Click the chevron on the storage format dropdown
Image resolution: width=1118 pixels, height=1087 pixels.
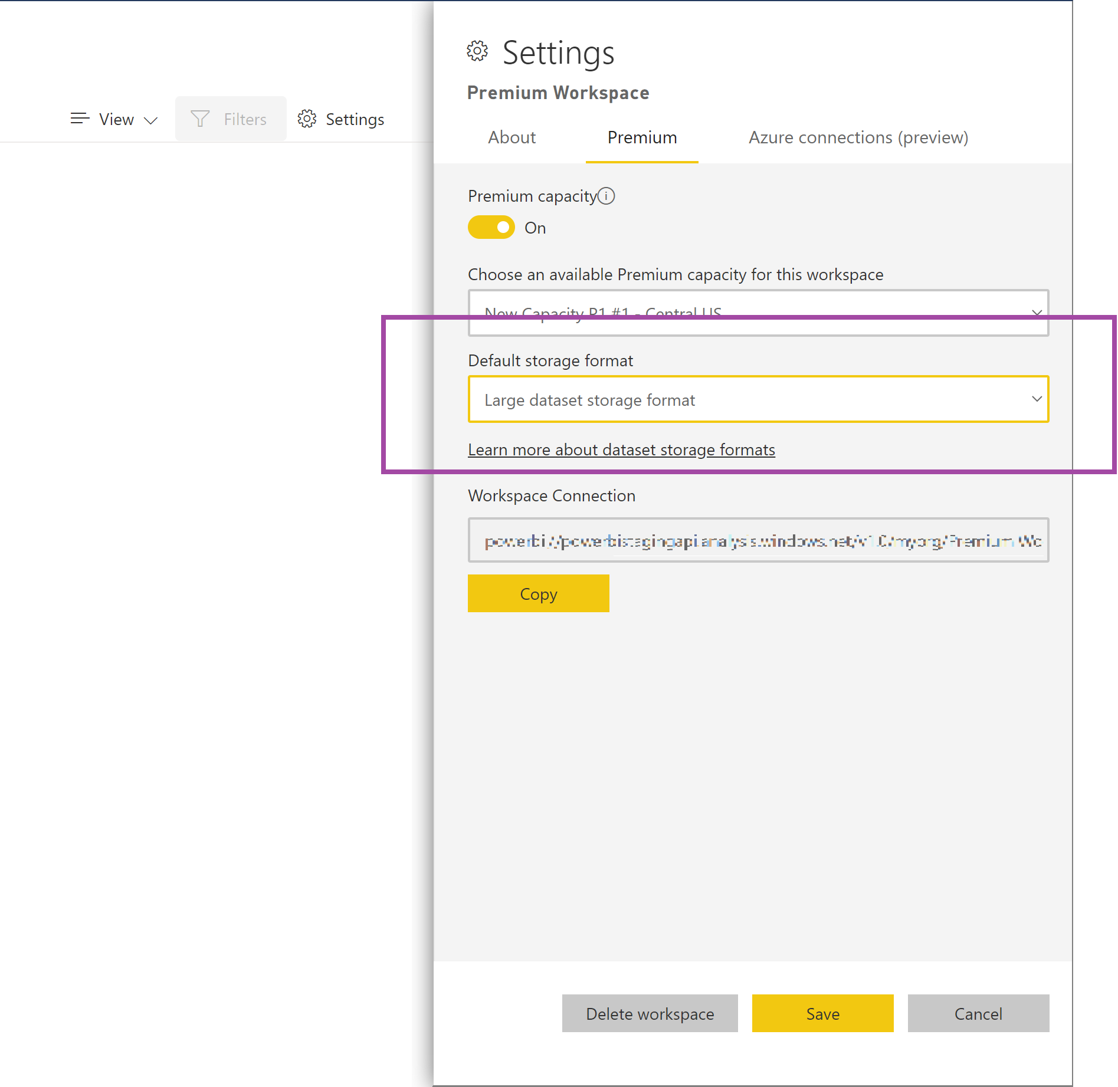1037,399
